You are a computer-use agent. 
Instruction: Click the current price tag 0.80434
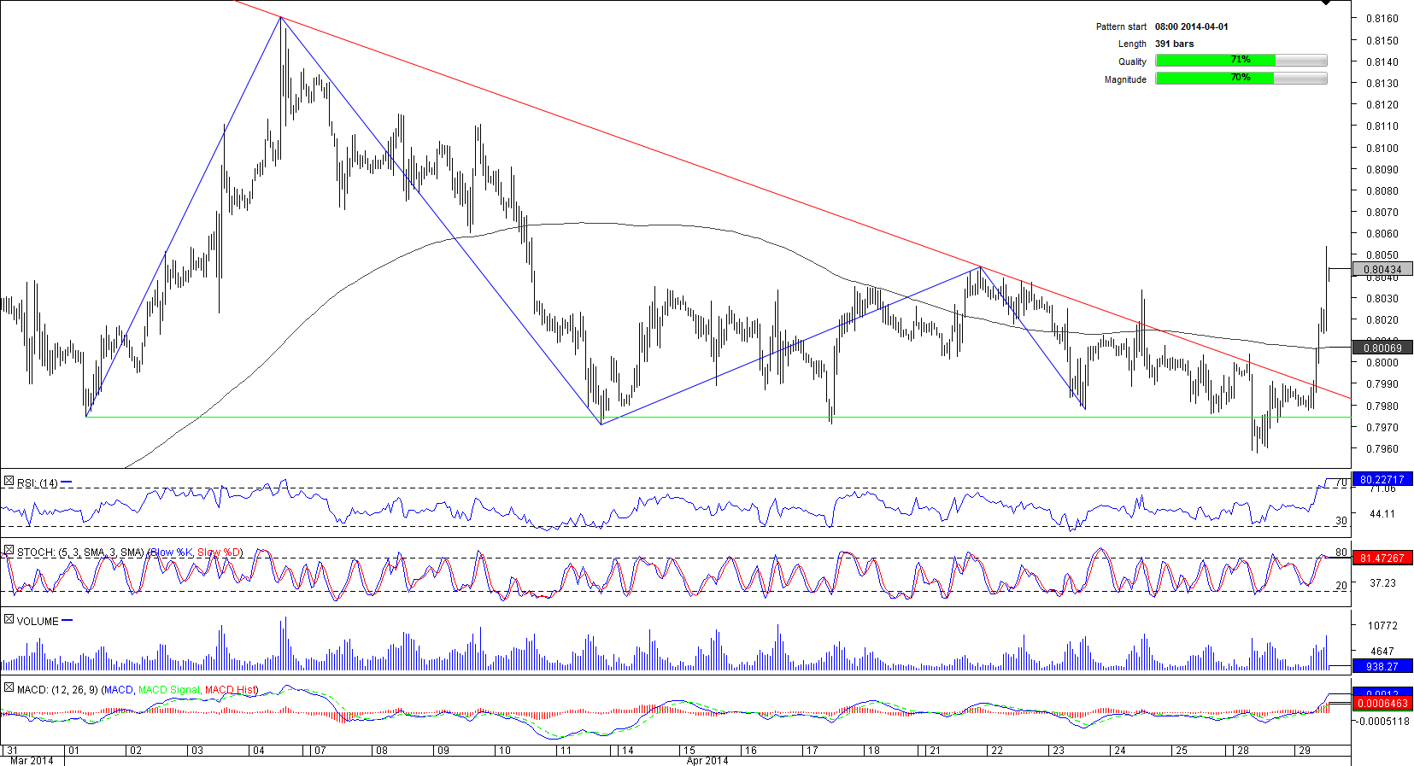pos(1382,269)
